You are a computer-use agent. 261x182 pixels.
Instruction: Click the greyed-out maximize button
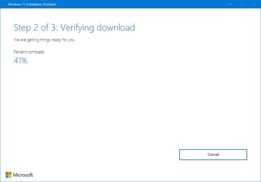[x=242, y=4]
